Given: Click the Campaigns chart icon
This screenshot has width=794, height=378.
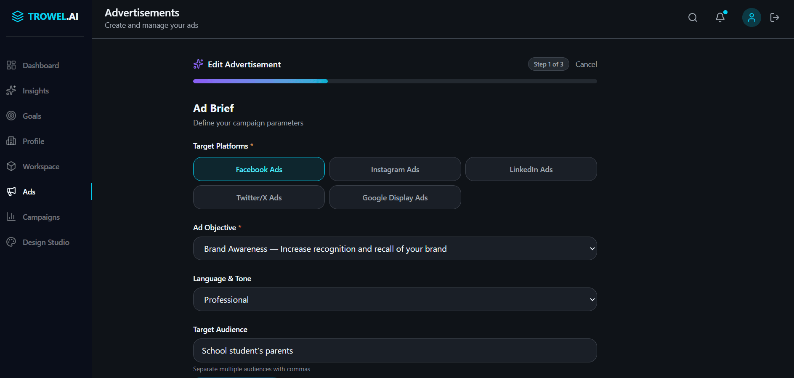Looking at the screenshot, I should pos(11,217).
